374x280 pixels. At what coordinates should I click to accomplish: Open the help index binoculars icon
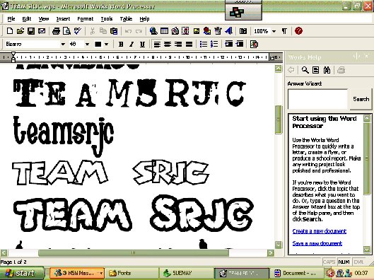point(327,70)
